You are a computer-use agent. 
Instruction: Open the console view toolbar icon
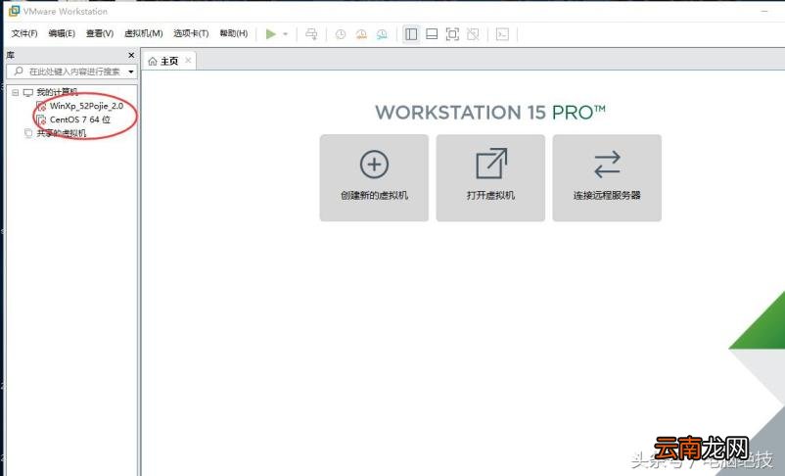[502, 34]
